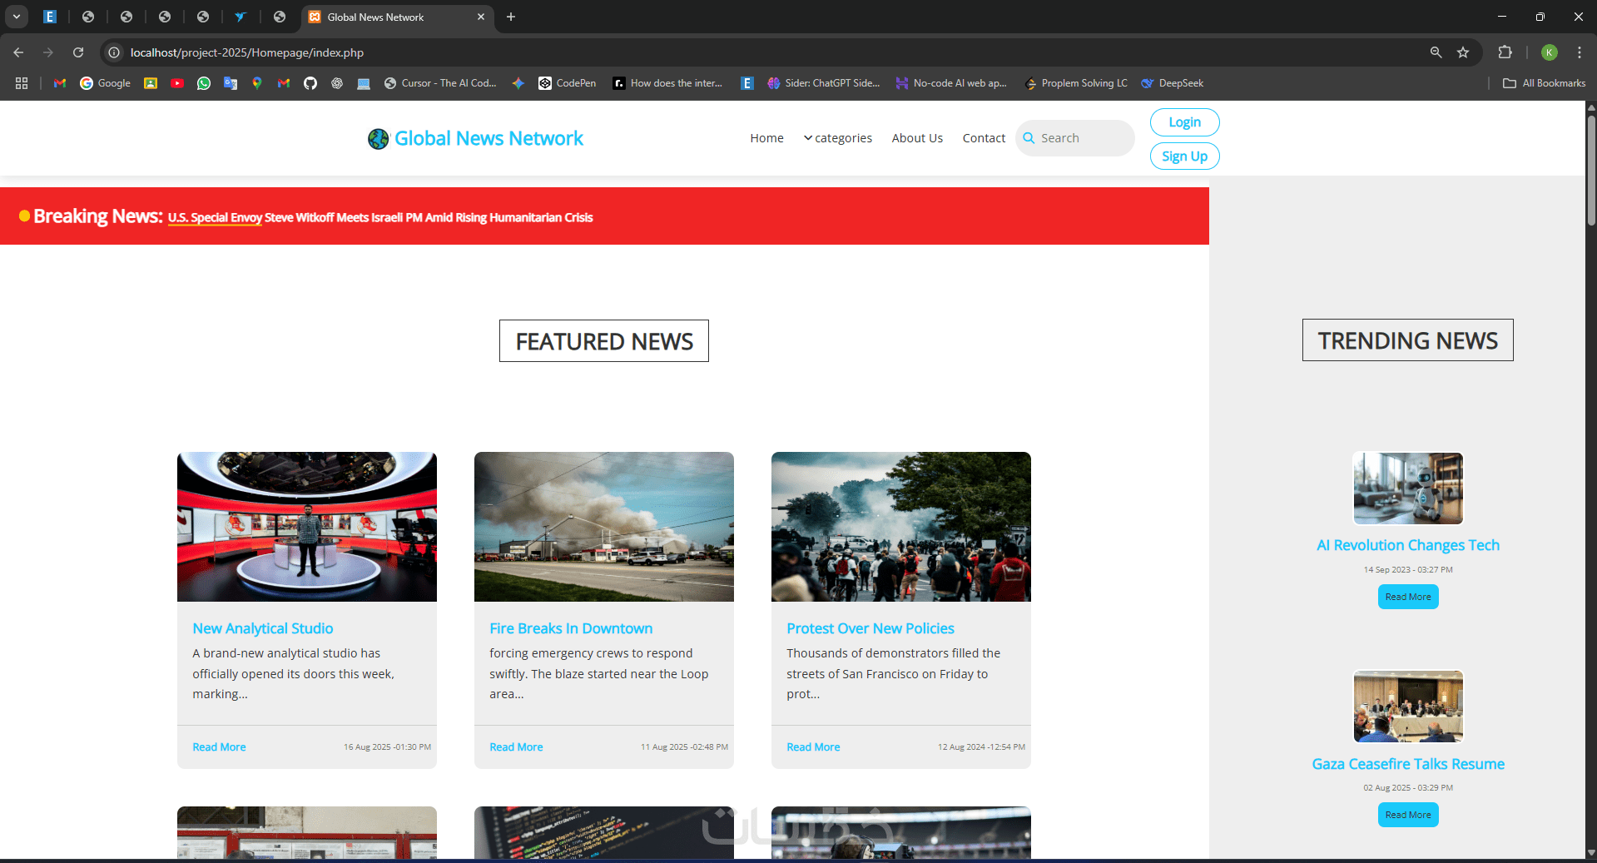Open the Protest Over New Policies headline
Viewport: 1597px width, 863px height.
[x=870, y=628]
